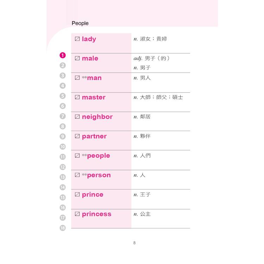
Task: Click the number 16 circle
Action: click(x=63, y=208)
